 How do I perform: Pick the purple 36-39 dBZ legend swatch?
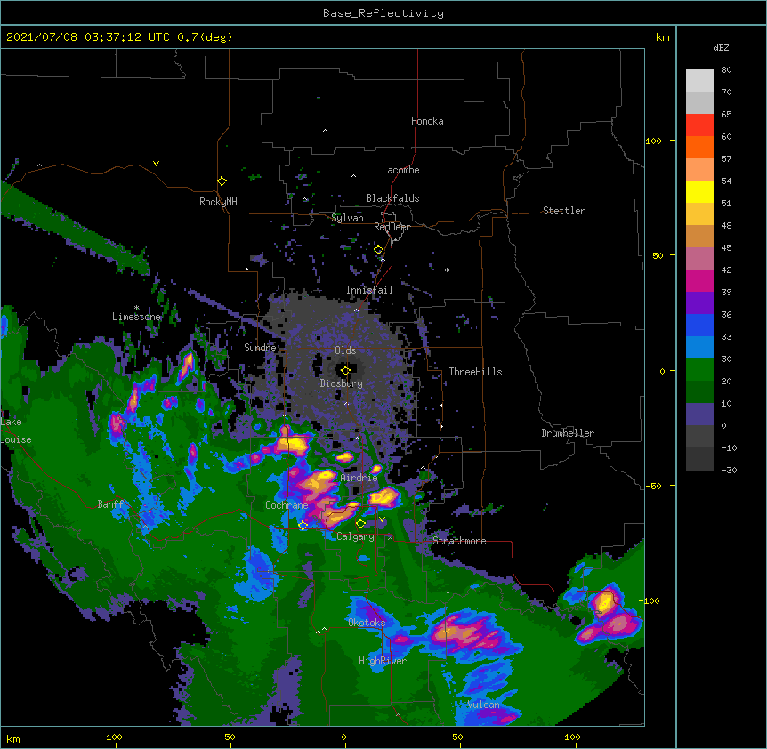pos(699,302)
